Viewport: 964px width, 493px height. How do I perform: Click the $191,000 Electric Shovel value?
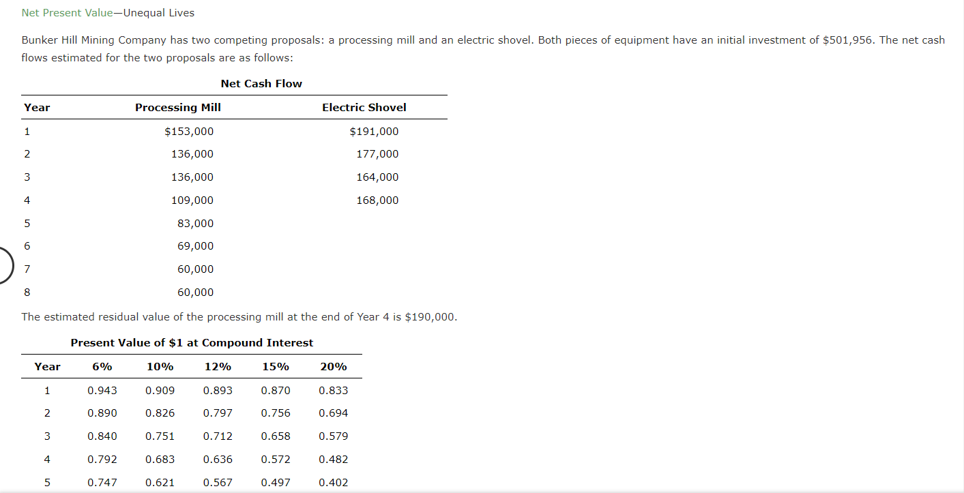[374, 132]
